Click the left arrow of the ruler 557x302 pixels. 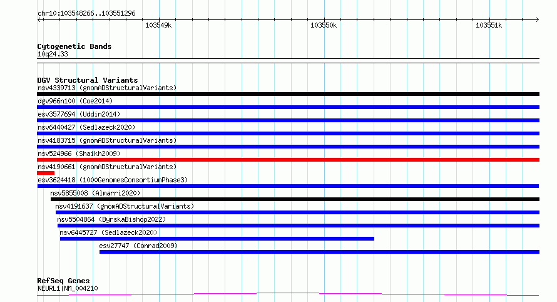click(x=39, y=20)
